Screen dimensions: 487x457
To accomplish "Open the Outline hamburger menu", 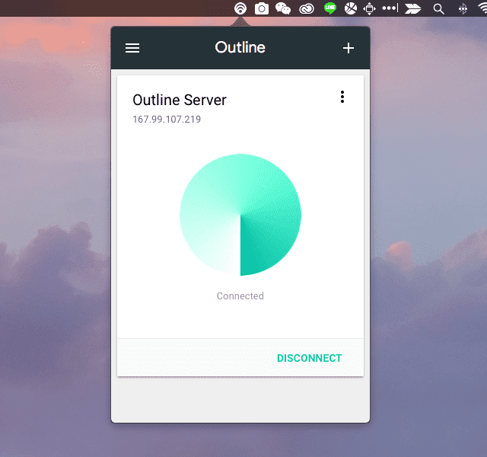I will (x=132, y=48).
